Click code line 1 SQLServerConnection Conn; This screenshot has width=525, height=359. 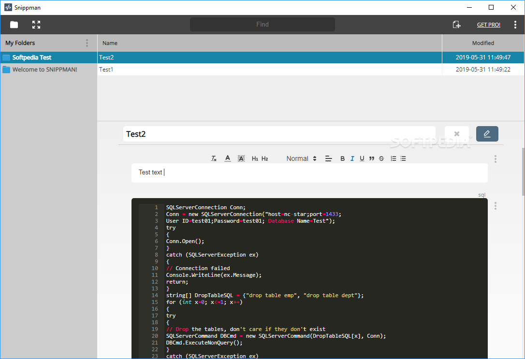pos(205,207)
